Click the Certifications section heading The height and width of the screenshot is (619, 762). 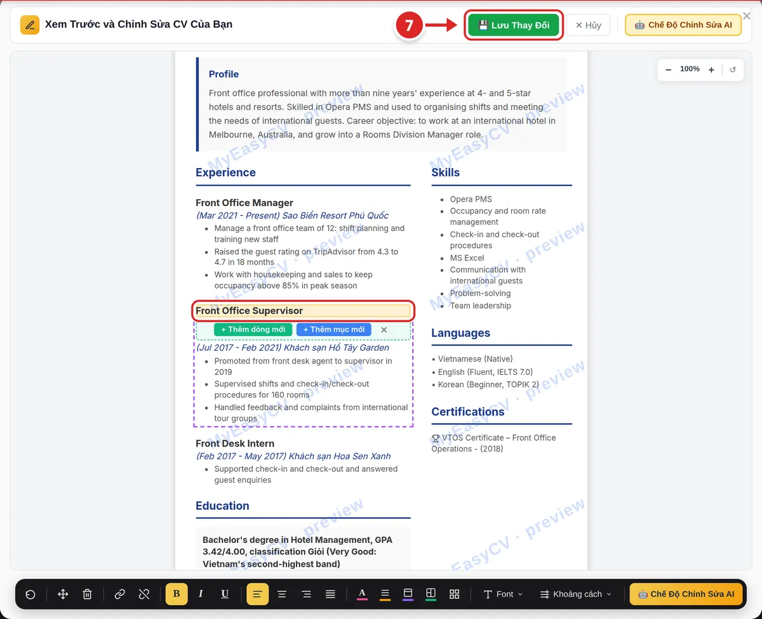[468, 412]
